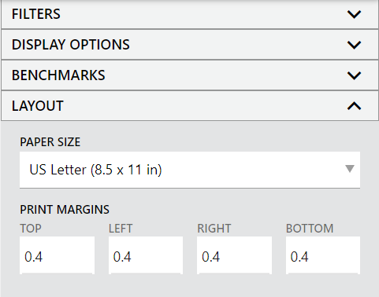Click the TOP margin label
The image size is (379, 297).
pos(31,229)
